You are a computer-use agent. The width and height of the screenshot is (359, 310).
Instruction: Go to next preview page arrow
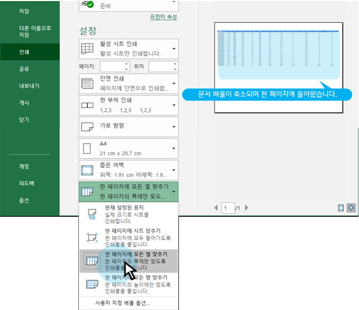click(247, 208)
